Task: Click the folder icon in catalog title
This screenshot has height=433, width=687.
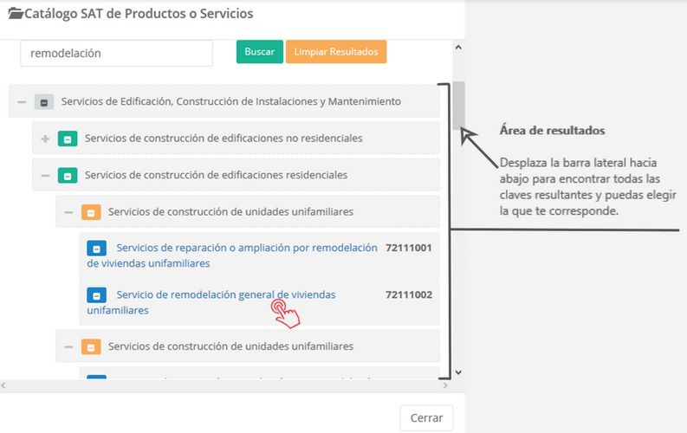Action: click(x=15, y=15)
